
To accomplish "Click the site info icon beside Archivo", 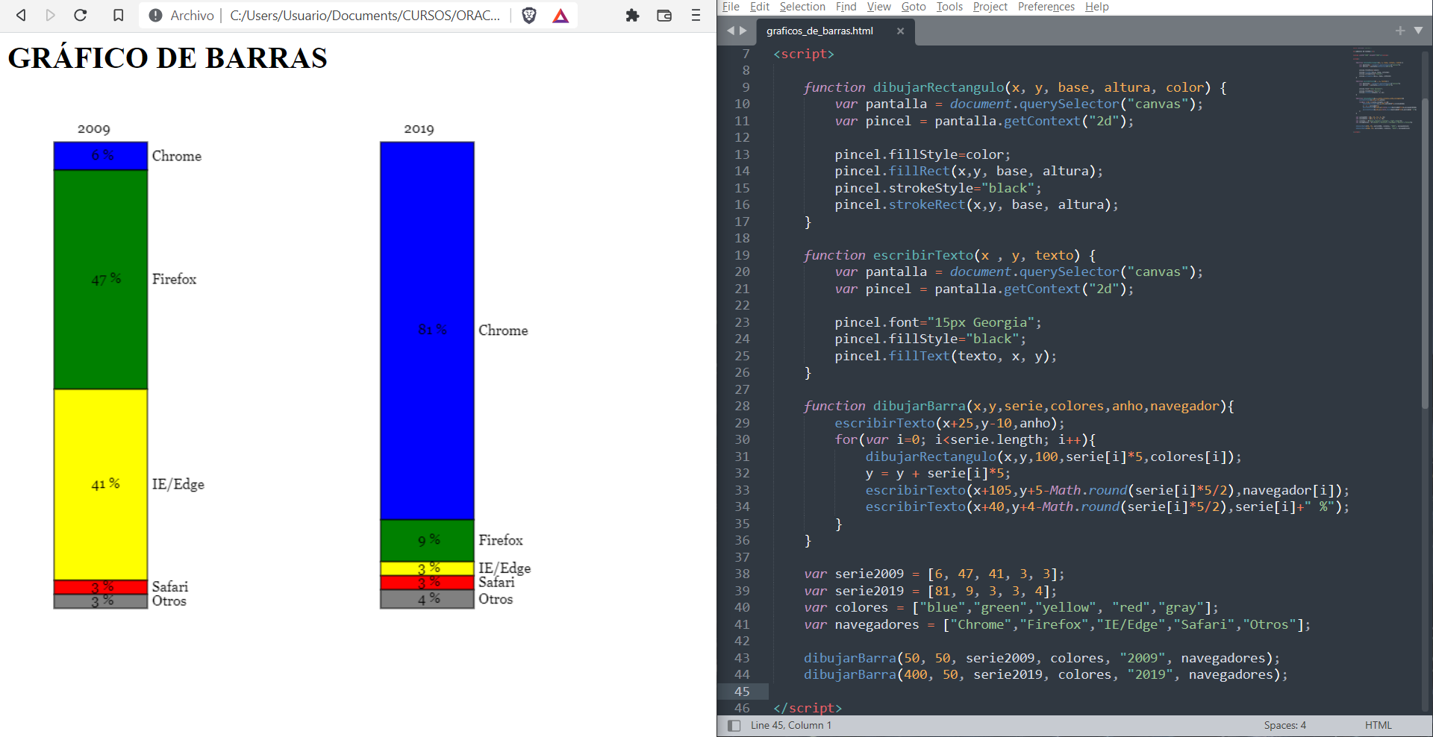I will pyautogui.click(x=155, y=15).
